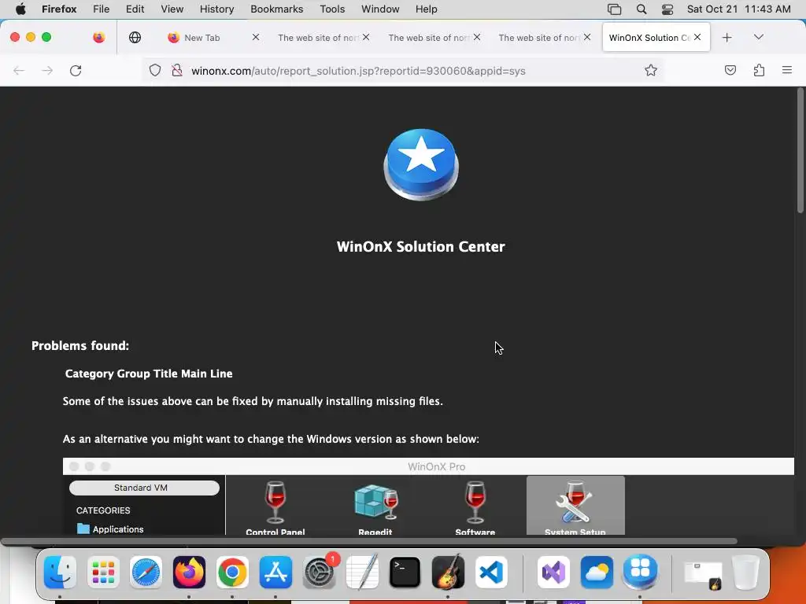Viewport: 806px width, 604px height.
Task: Click the insecure connection padlock icon
Action: click(177, 70)
